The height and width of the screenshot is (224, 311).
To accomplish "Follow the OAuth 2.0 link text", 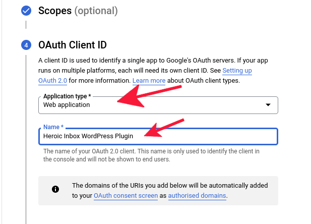I will click(x=52, y=81).
